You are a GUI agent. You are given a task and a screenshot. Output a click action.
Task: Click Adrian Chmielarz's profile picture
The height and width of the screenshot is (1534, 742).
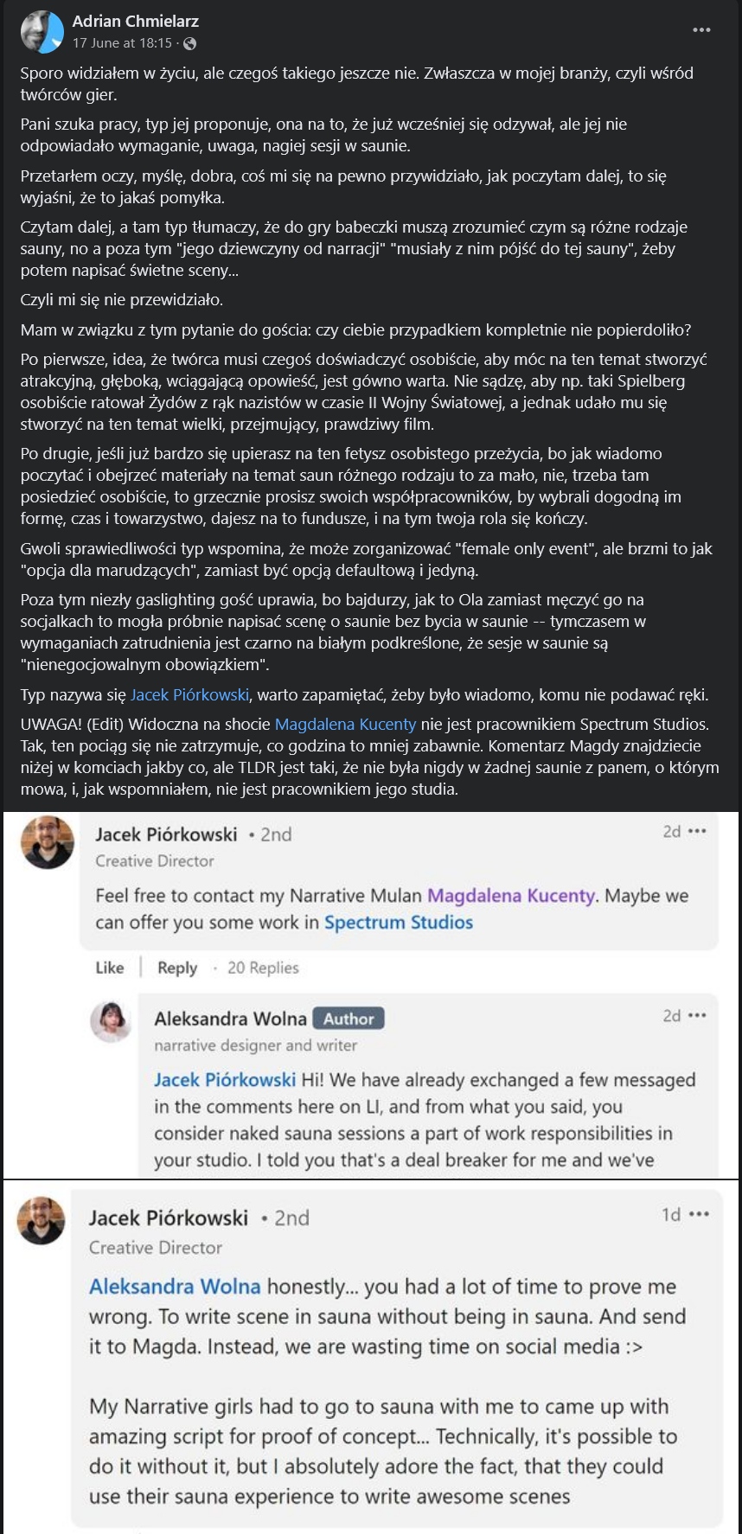coord(42,32)
